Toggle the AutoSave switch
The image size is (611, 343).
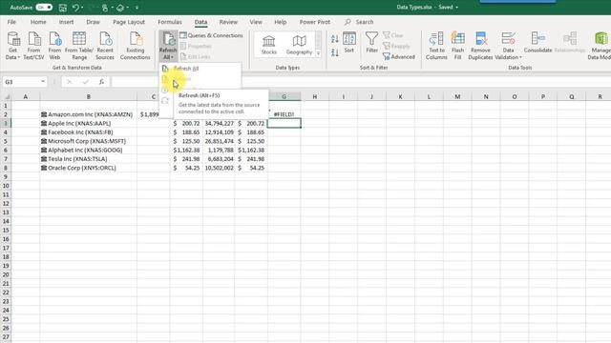pyautogui.click(x=44, y=8)
